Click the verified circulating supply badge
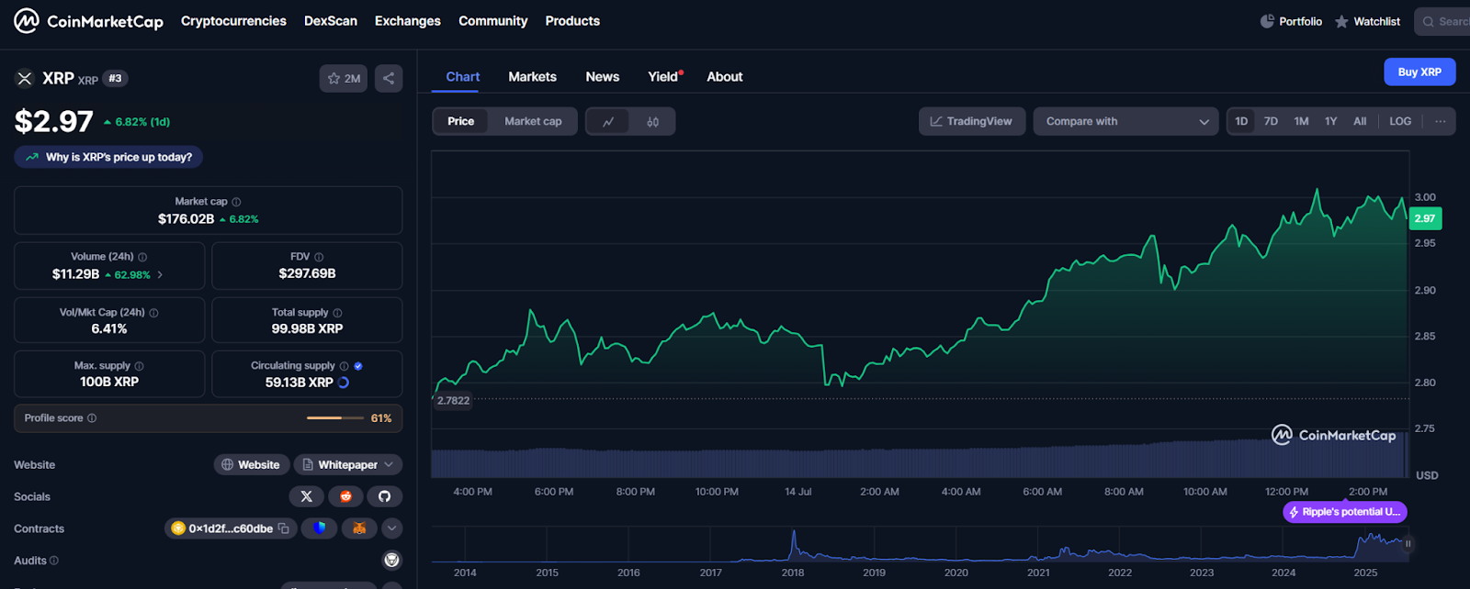Image resolution: width=1470 pixels, height=589 pixels. click(358, 366)
